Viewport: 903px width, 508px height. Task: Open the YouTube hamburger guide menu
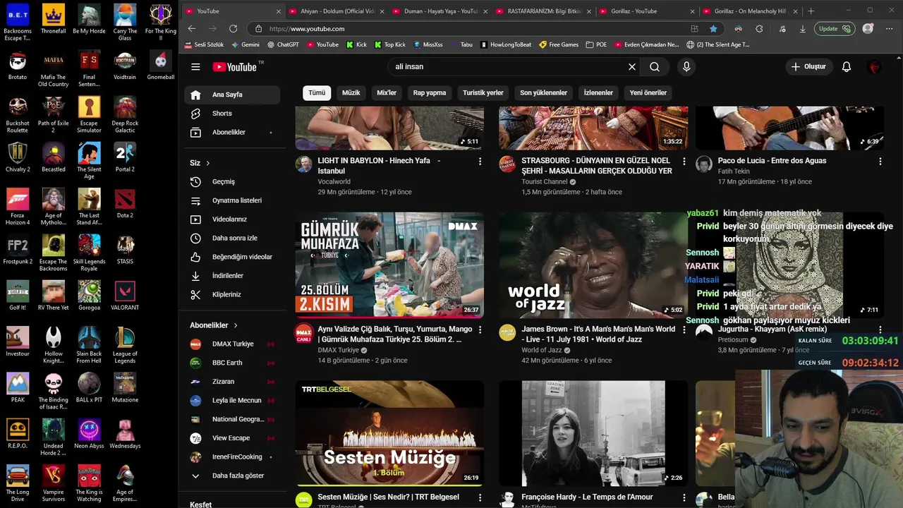[x=195, y=66]
